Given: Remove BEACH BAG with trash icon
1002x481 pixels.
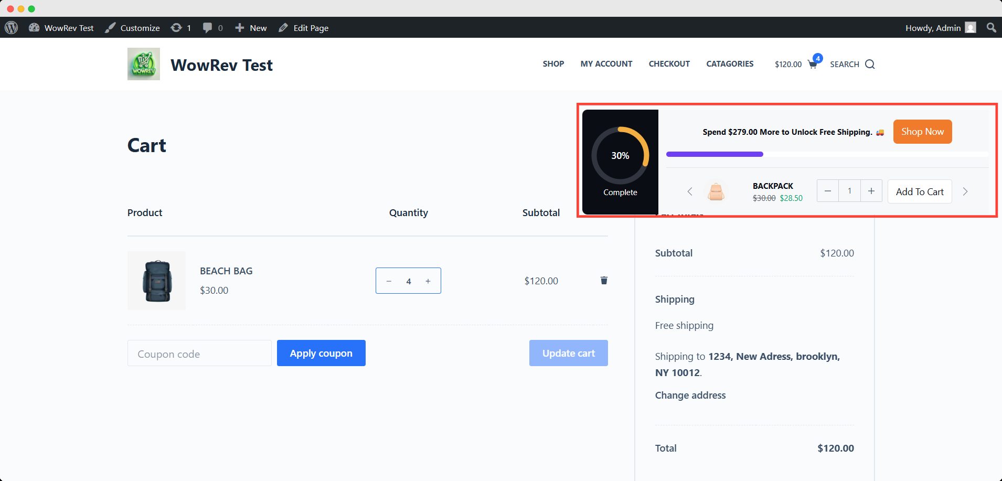Looking at the screenshot, I should (x=604, y=281).
